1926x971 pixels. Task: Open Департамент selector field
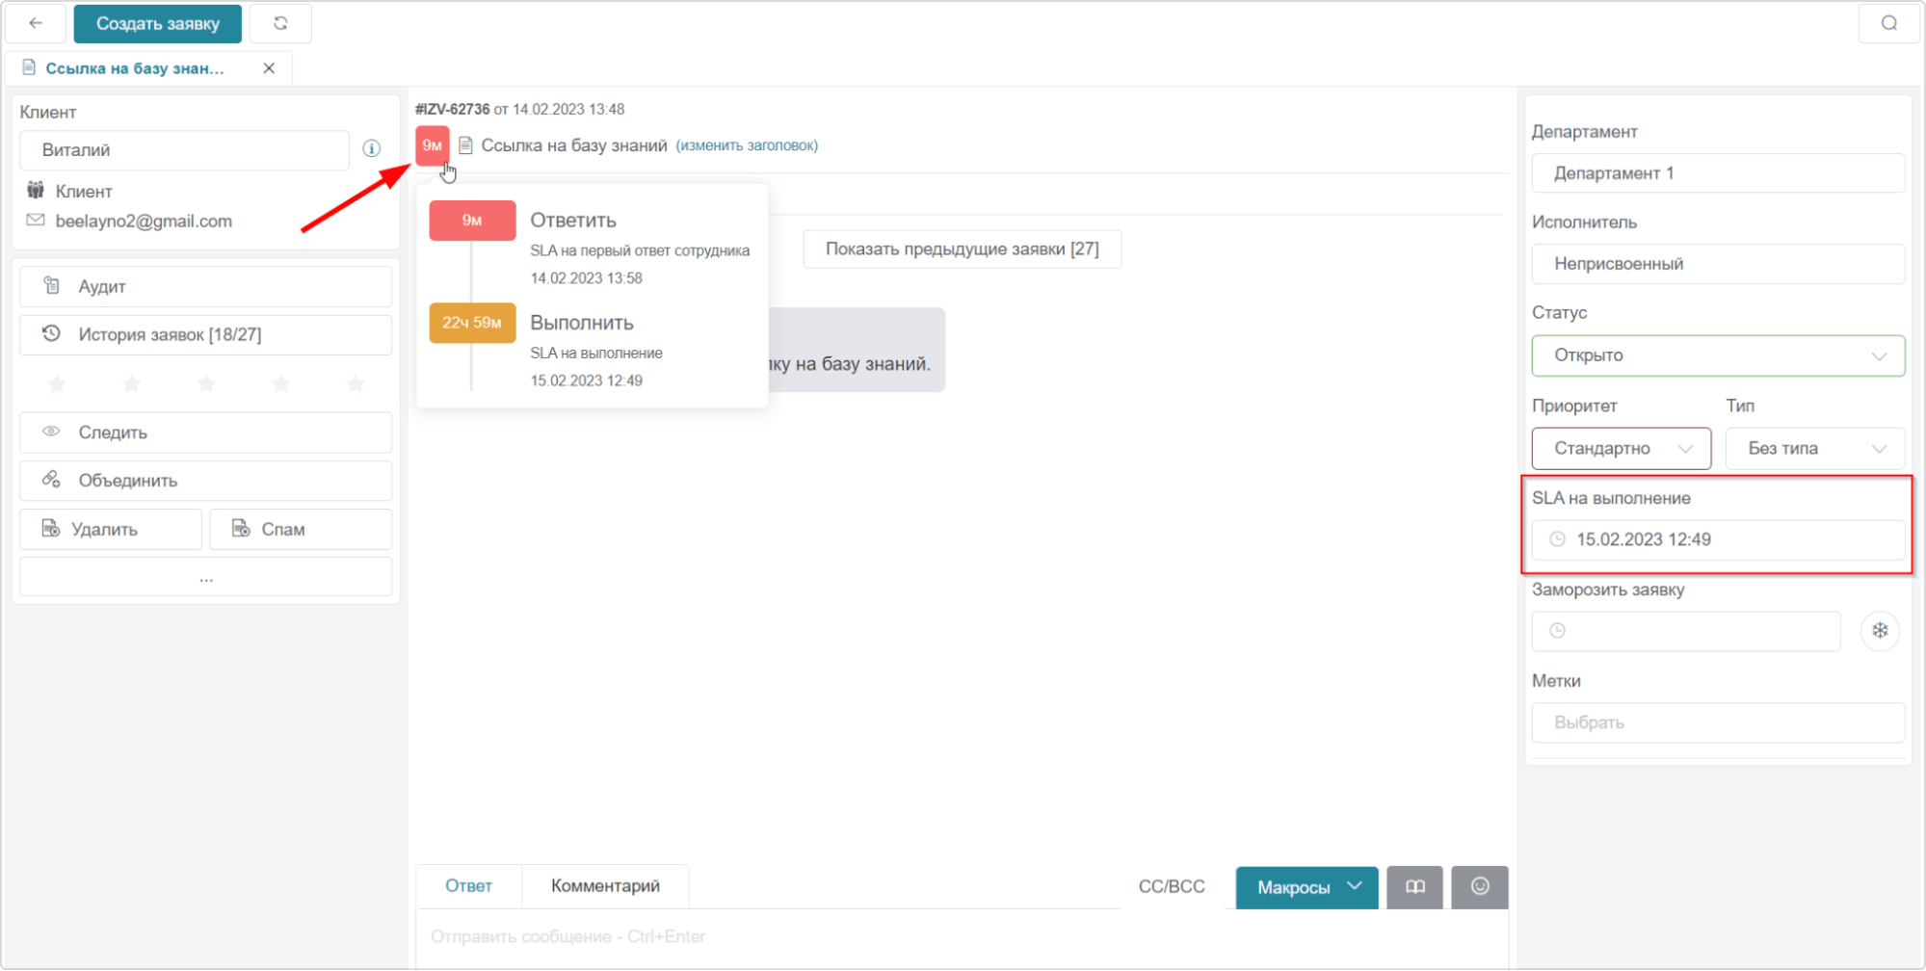click(x=1718, y=173)
